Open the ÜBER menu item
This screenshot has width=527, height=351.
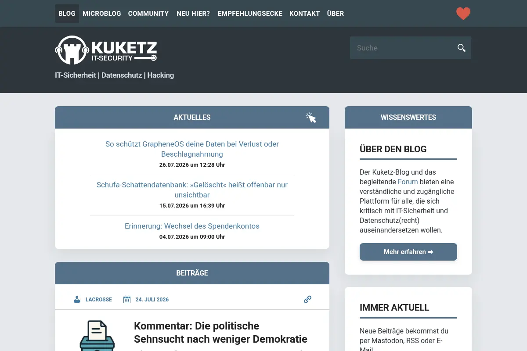tap(336, 14)
